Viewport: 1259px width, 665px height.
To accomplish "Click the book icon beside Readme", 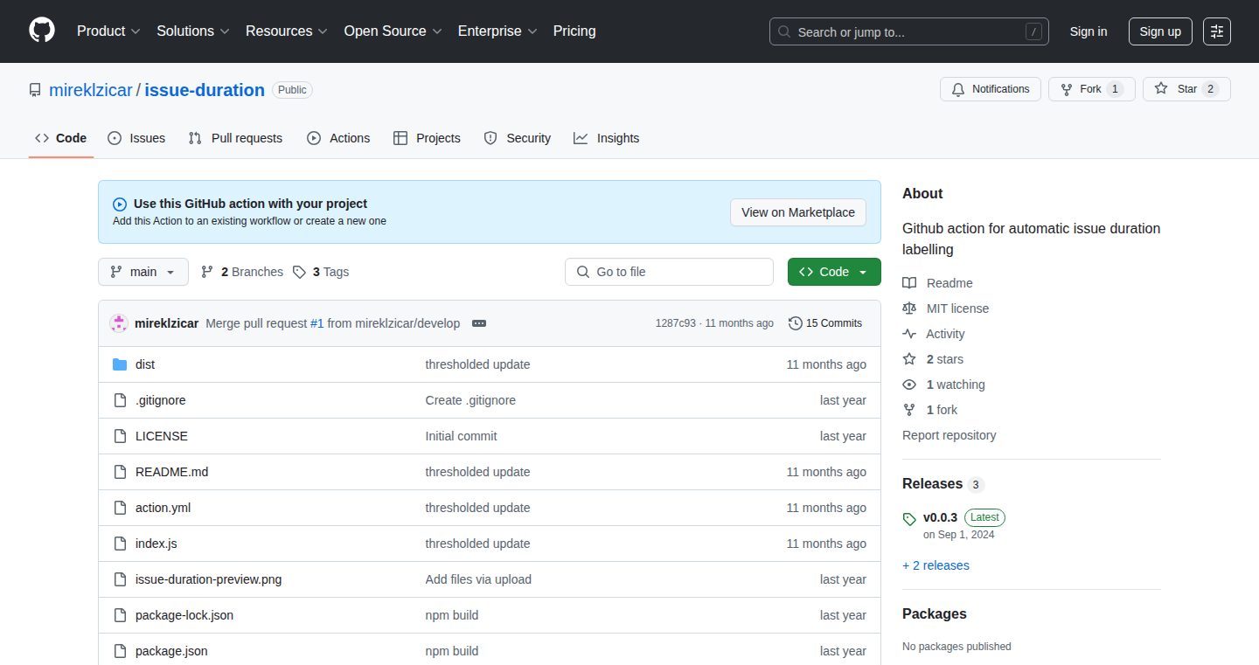I will pos(909,283).
